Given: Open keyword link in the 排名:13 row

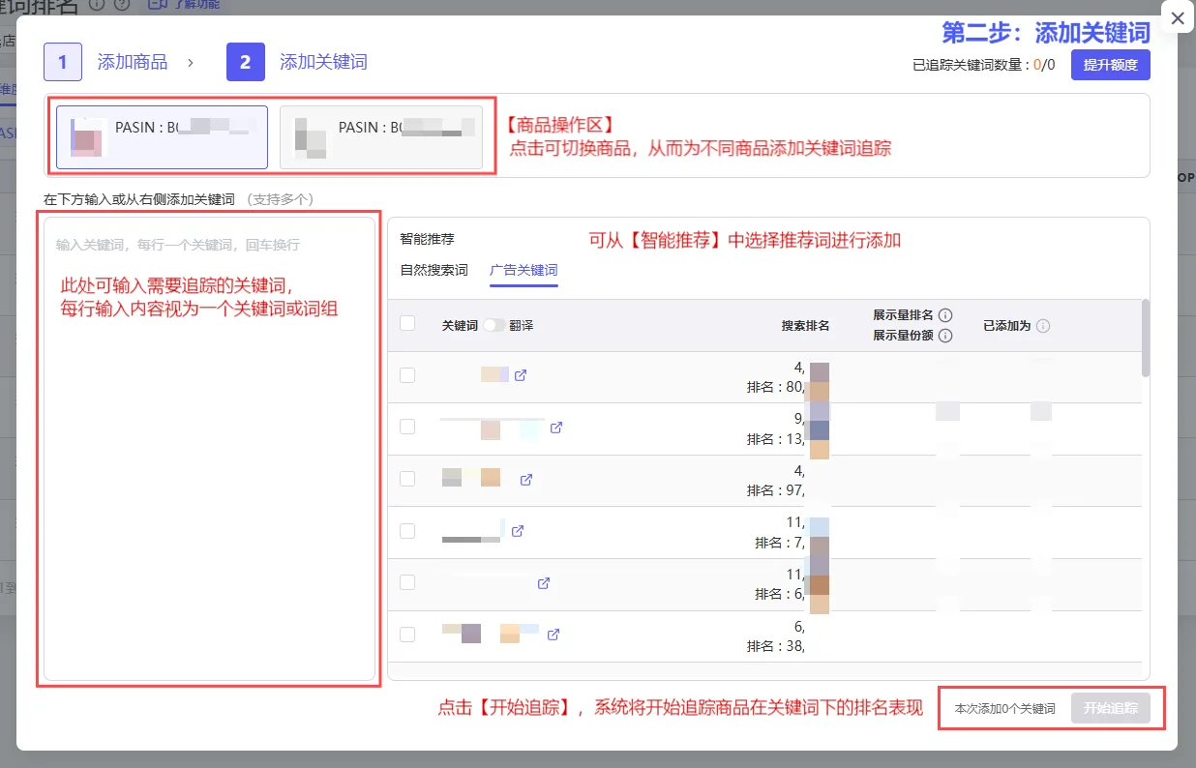Looking at the screenshot, I should pos(556,428).
